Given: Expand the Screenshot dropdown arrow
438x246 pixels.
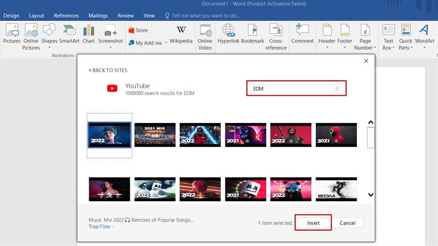Looking at the screenshot, I should click(x=111, y=48).
